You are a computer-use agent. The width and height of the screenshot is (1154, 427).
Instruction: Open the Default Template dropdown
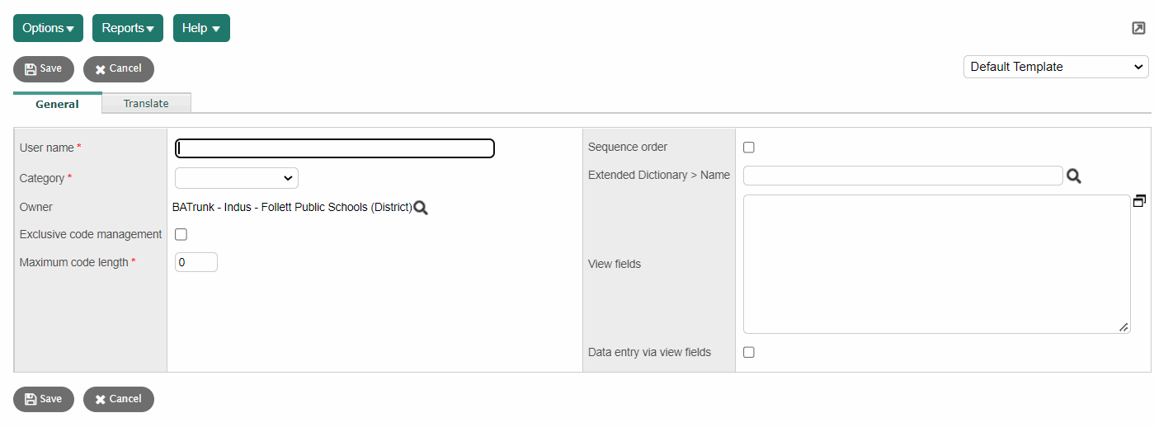pos(1056,67)
